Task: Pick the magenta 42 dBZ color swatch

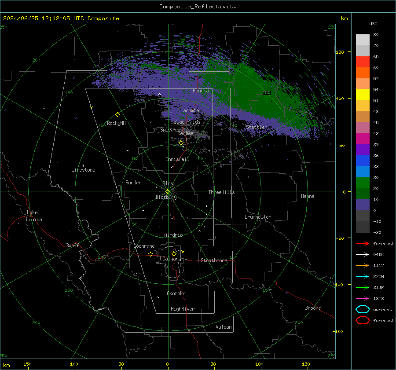Action: pyautogui.click(x=363, y=139)
